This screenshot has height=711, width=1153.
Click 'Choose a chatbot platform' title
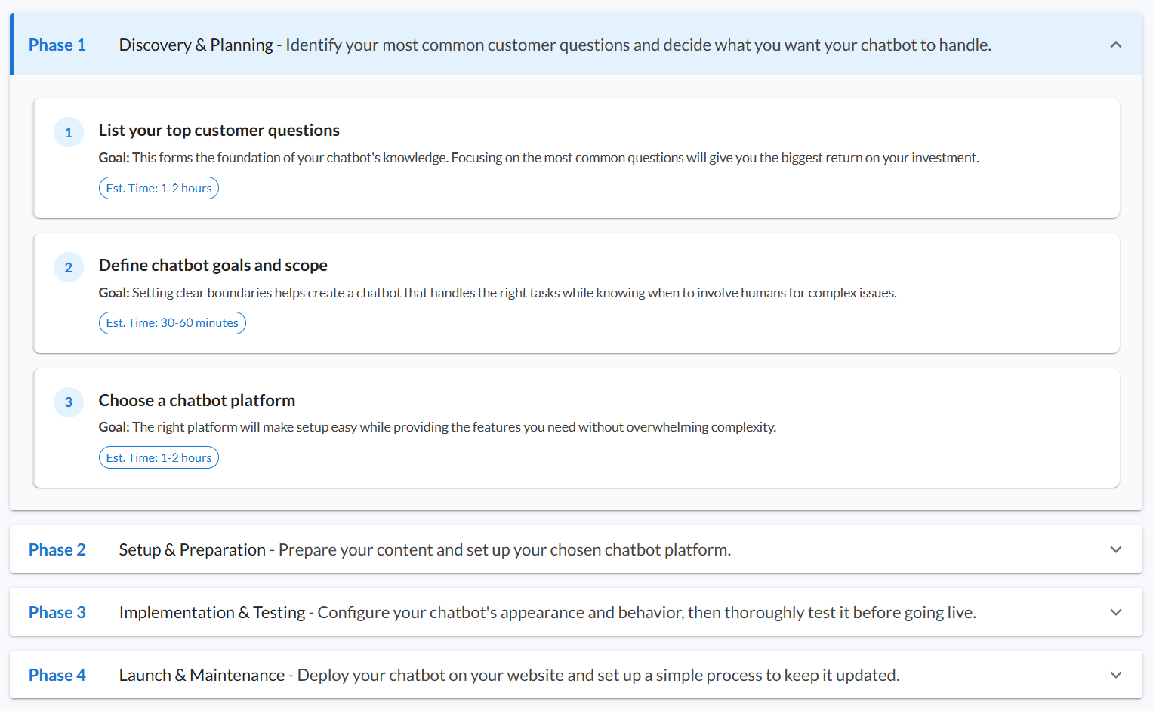pyautogui.click(x=196, y=400)
